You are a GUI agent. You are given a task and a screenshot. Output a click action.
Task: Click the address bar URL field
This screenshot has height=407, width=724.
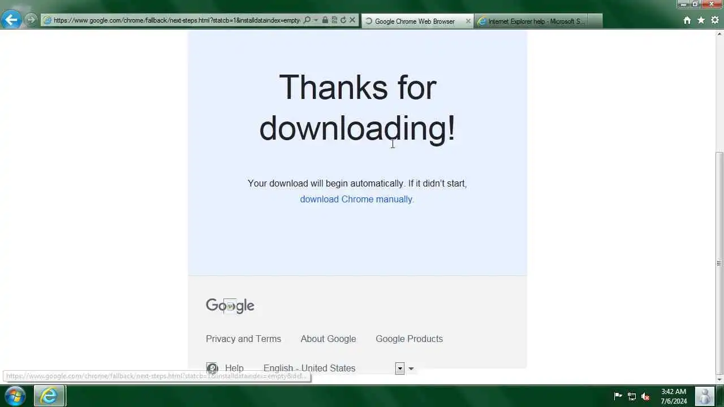pos(176,20)
